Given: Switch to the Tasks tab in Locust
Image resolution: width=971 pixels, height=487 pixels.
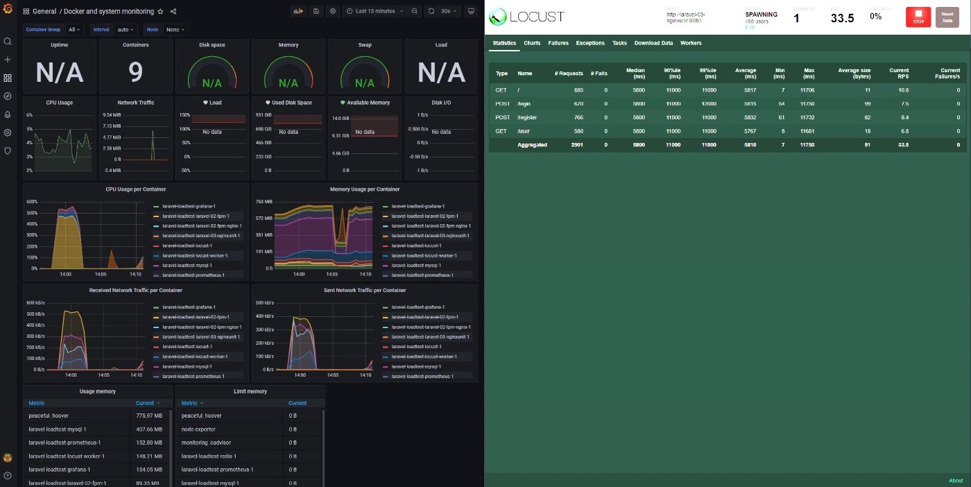Looking at the screenshot, I should click(619, 43).
